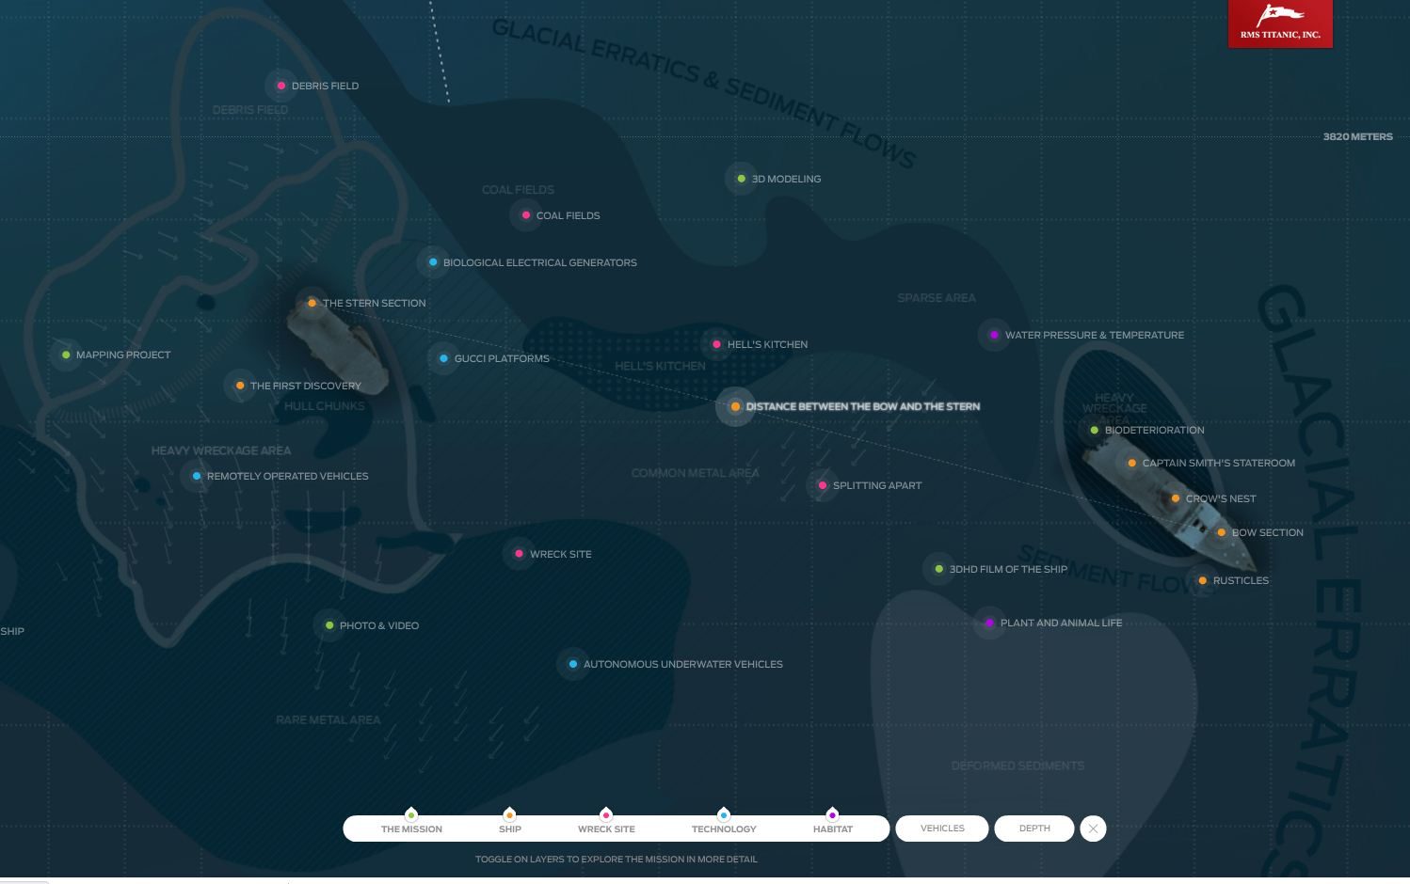Image resolution: width=1410 pixels, height=884 pixels.
Task: Select the green 3D Modeling marker dot
Action: point(741,179)
